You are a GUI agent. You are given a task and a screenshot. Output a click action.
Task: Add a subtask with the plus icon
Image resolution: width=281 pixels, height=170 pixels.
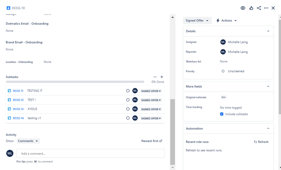pyautogui.click(x=162, y=77)
